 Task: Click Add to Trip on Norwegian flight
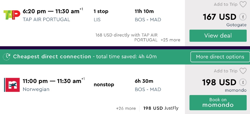coord(225,71)
